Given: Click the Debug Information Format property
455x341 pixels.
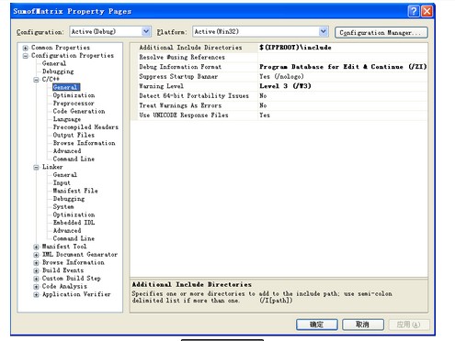Looking at the screenshot, I should 180,67.
